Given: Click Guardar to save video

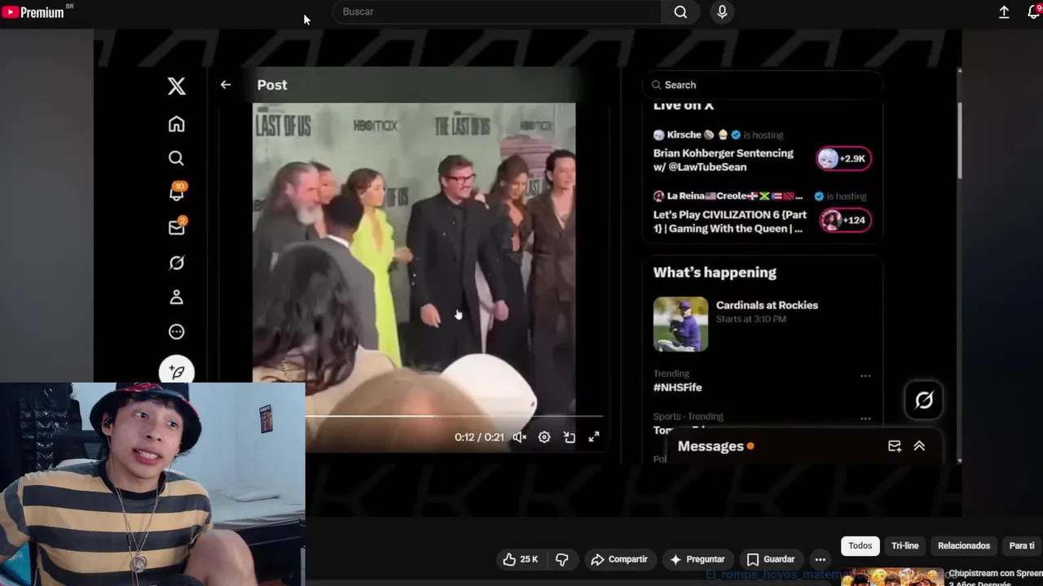Looking at the screenshot, I should 771,559.
